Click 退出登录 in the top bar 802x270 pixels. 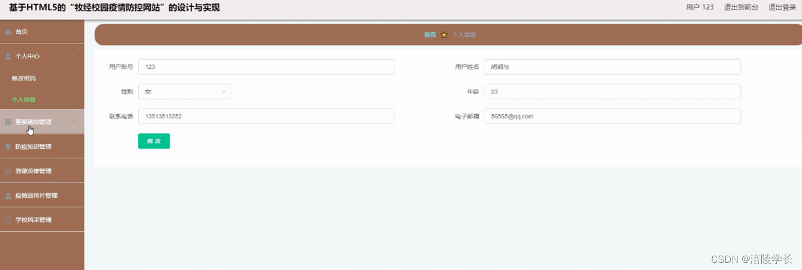[x=782, y=7]
